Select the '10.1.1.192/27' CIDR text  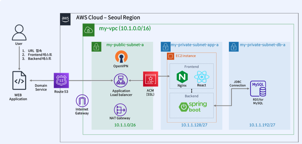click(x=262, y=125)
